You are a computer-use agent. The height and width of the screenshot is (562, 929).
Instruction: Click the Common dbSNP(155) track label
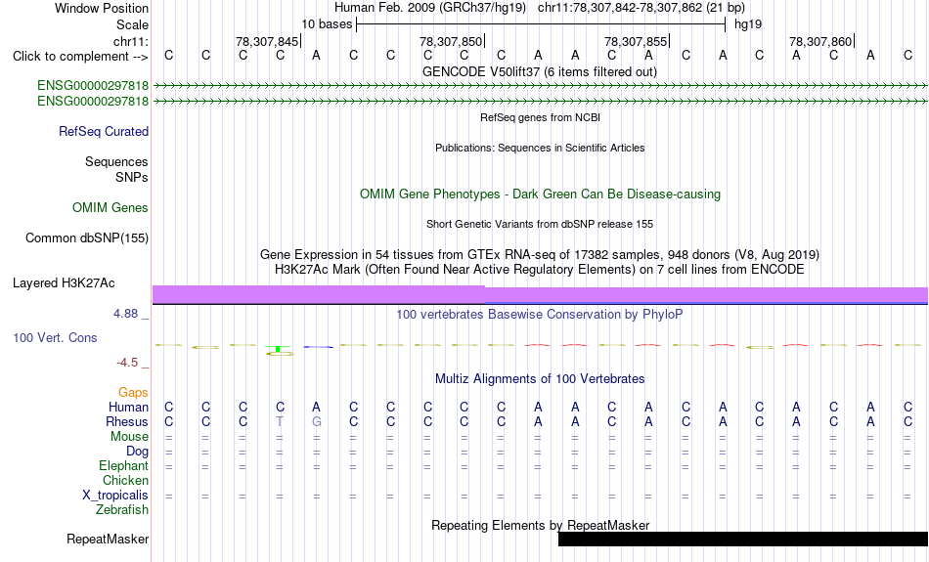87,238
